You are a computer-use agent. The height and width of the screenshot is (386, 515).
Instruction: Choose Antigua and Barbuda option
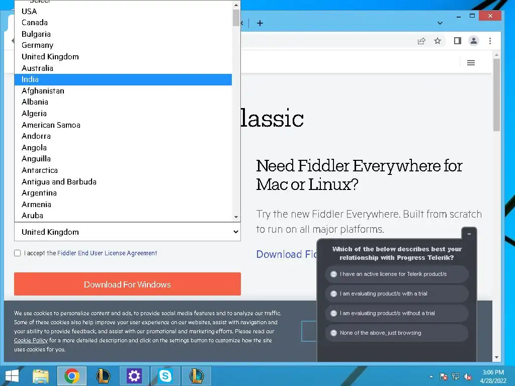[123, 182]
